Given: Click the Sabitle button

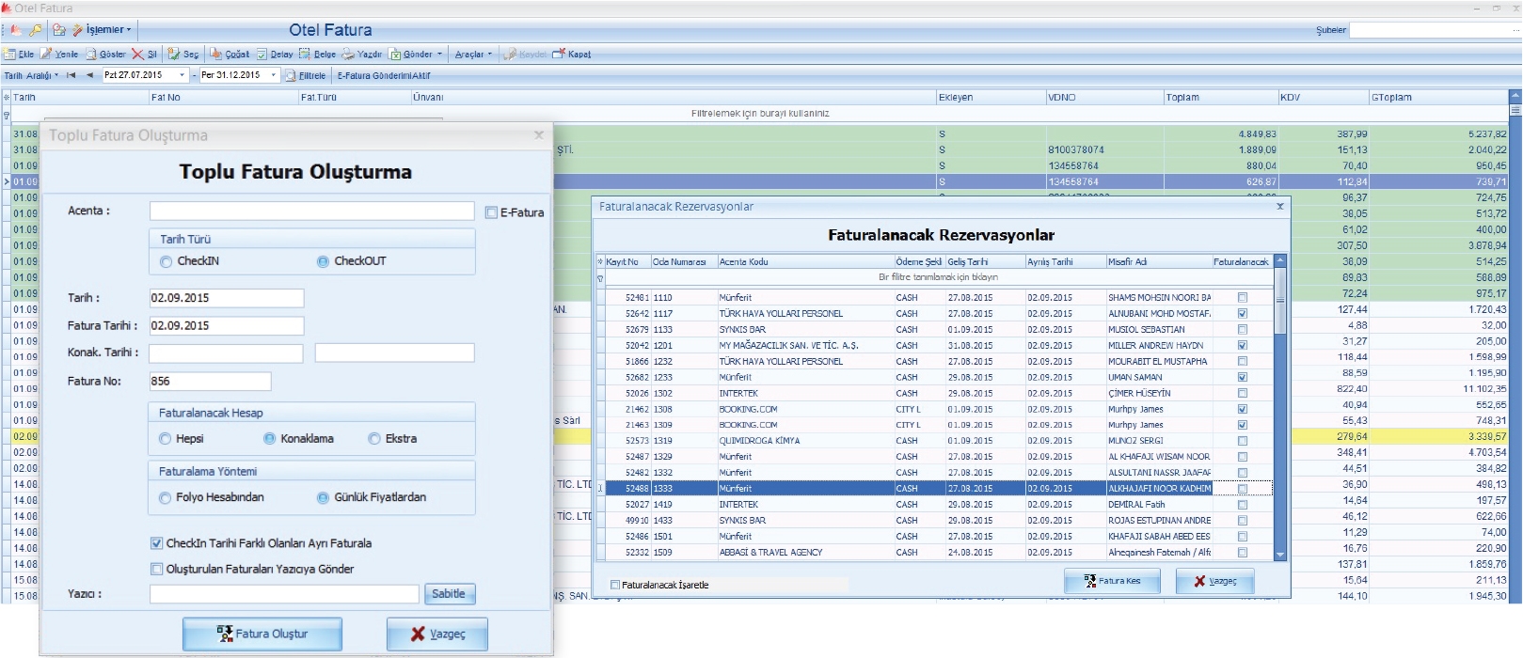Looking at the screenshot, I should click(x=449, y=594).
